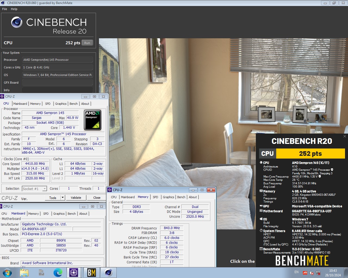The height and width of the screenshot is (278, 348).
Task: Click the EN language indicator
Action: 296,272
